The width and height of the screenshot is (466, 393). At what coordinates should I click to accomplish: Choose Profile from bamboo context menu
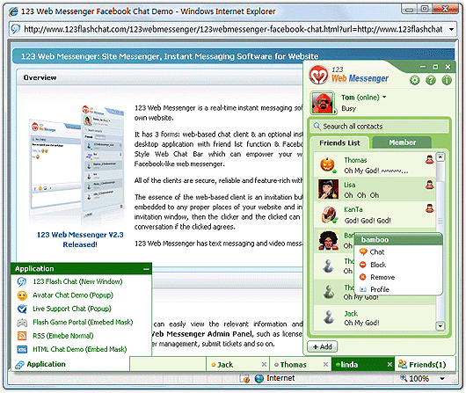(380, 289)
